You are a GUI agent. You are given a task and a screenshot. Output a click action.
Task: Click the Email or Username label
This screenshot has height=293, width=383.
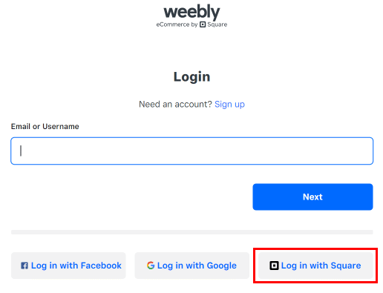(x=45, y=127)
